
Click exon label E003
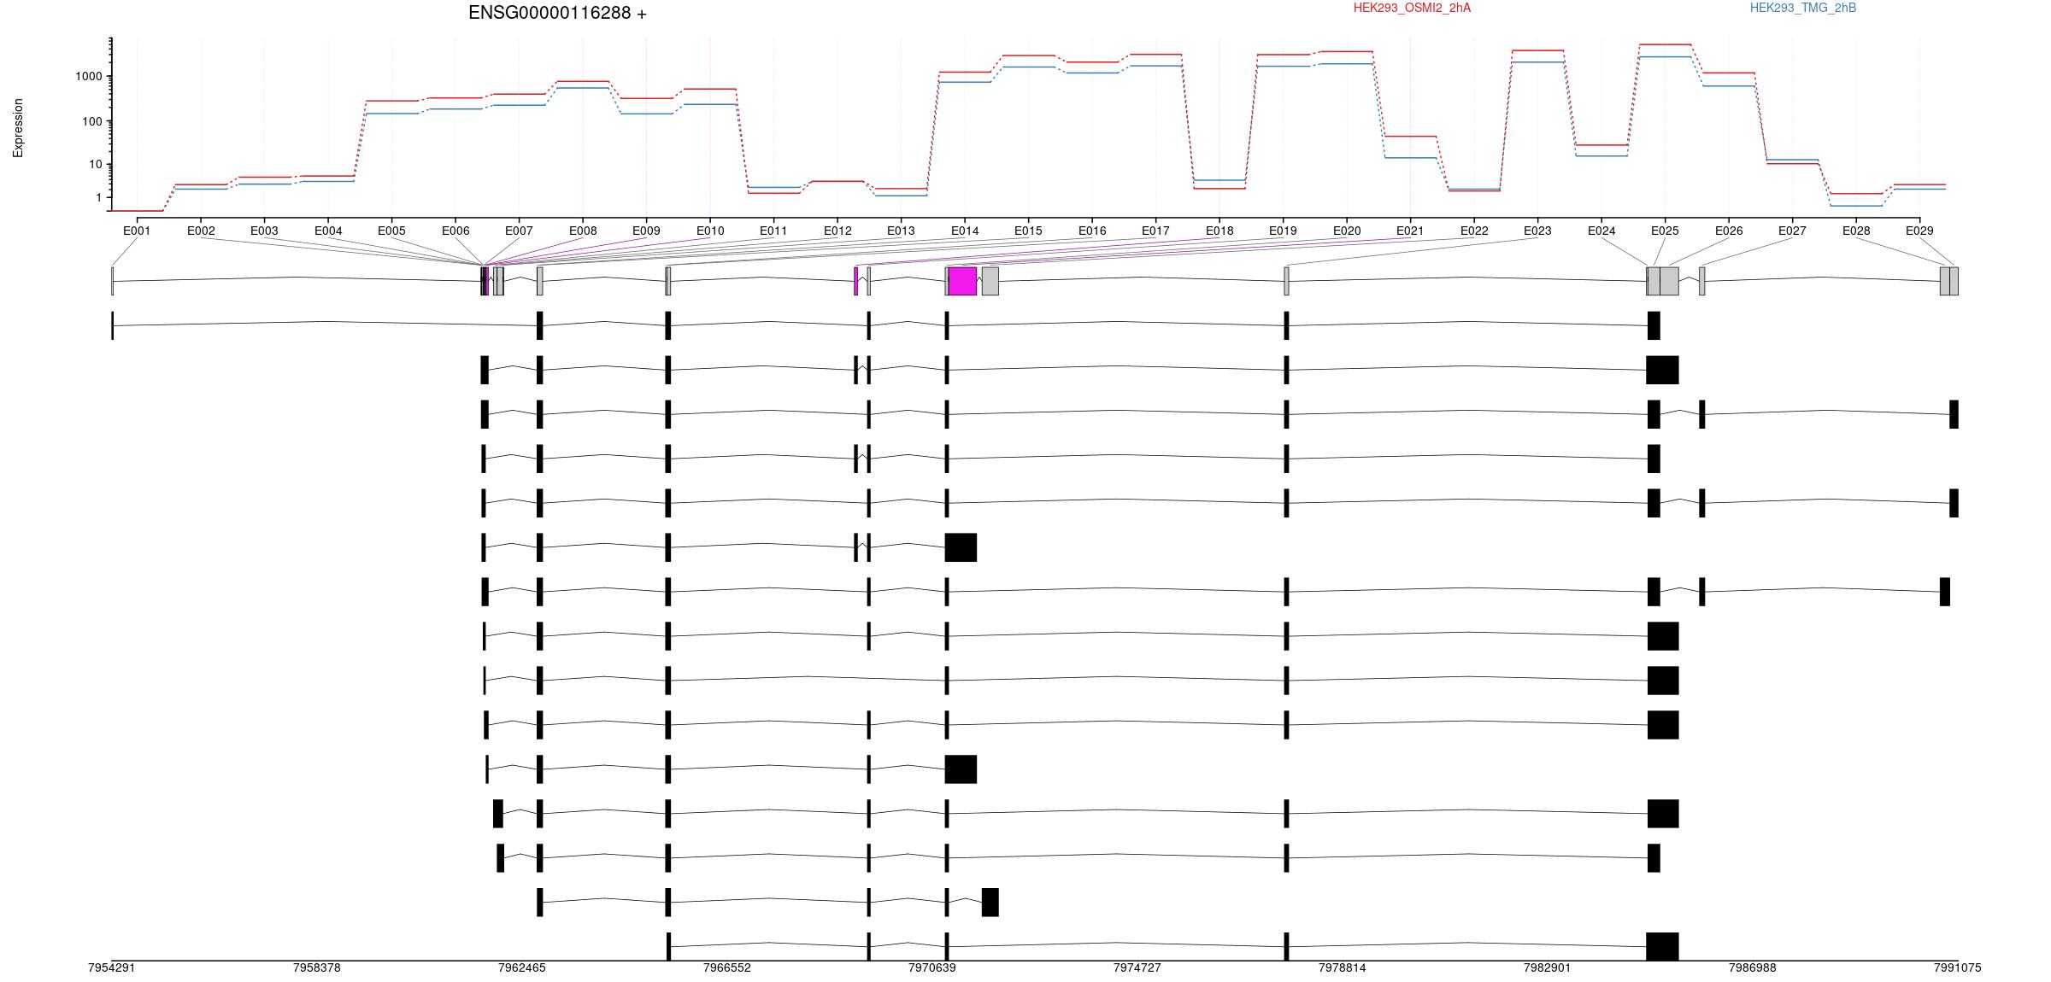coord(264,231)
